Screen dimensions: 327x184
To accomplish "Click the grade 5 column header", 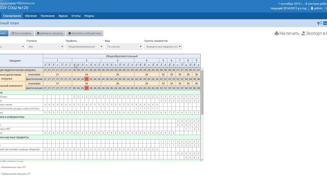I will click(x=163, y=60).
